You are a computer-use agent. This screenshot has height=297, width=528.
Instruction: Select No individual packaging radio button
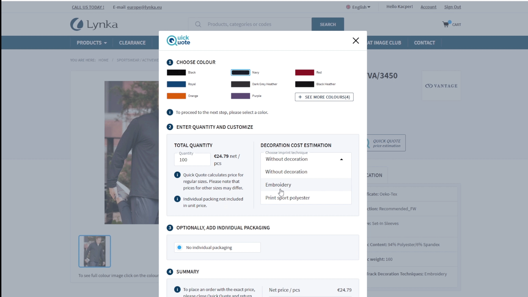(x=180, y=248)
